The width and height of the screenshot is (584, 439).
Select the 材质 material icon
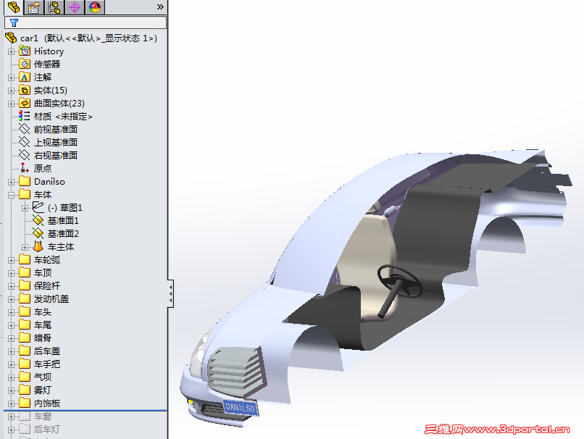point(25,116)
